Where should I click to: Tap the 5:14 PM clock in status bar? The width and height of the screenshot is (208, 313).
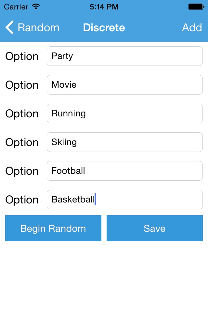[x=104, y=7]
